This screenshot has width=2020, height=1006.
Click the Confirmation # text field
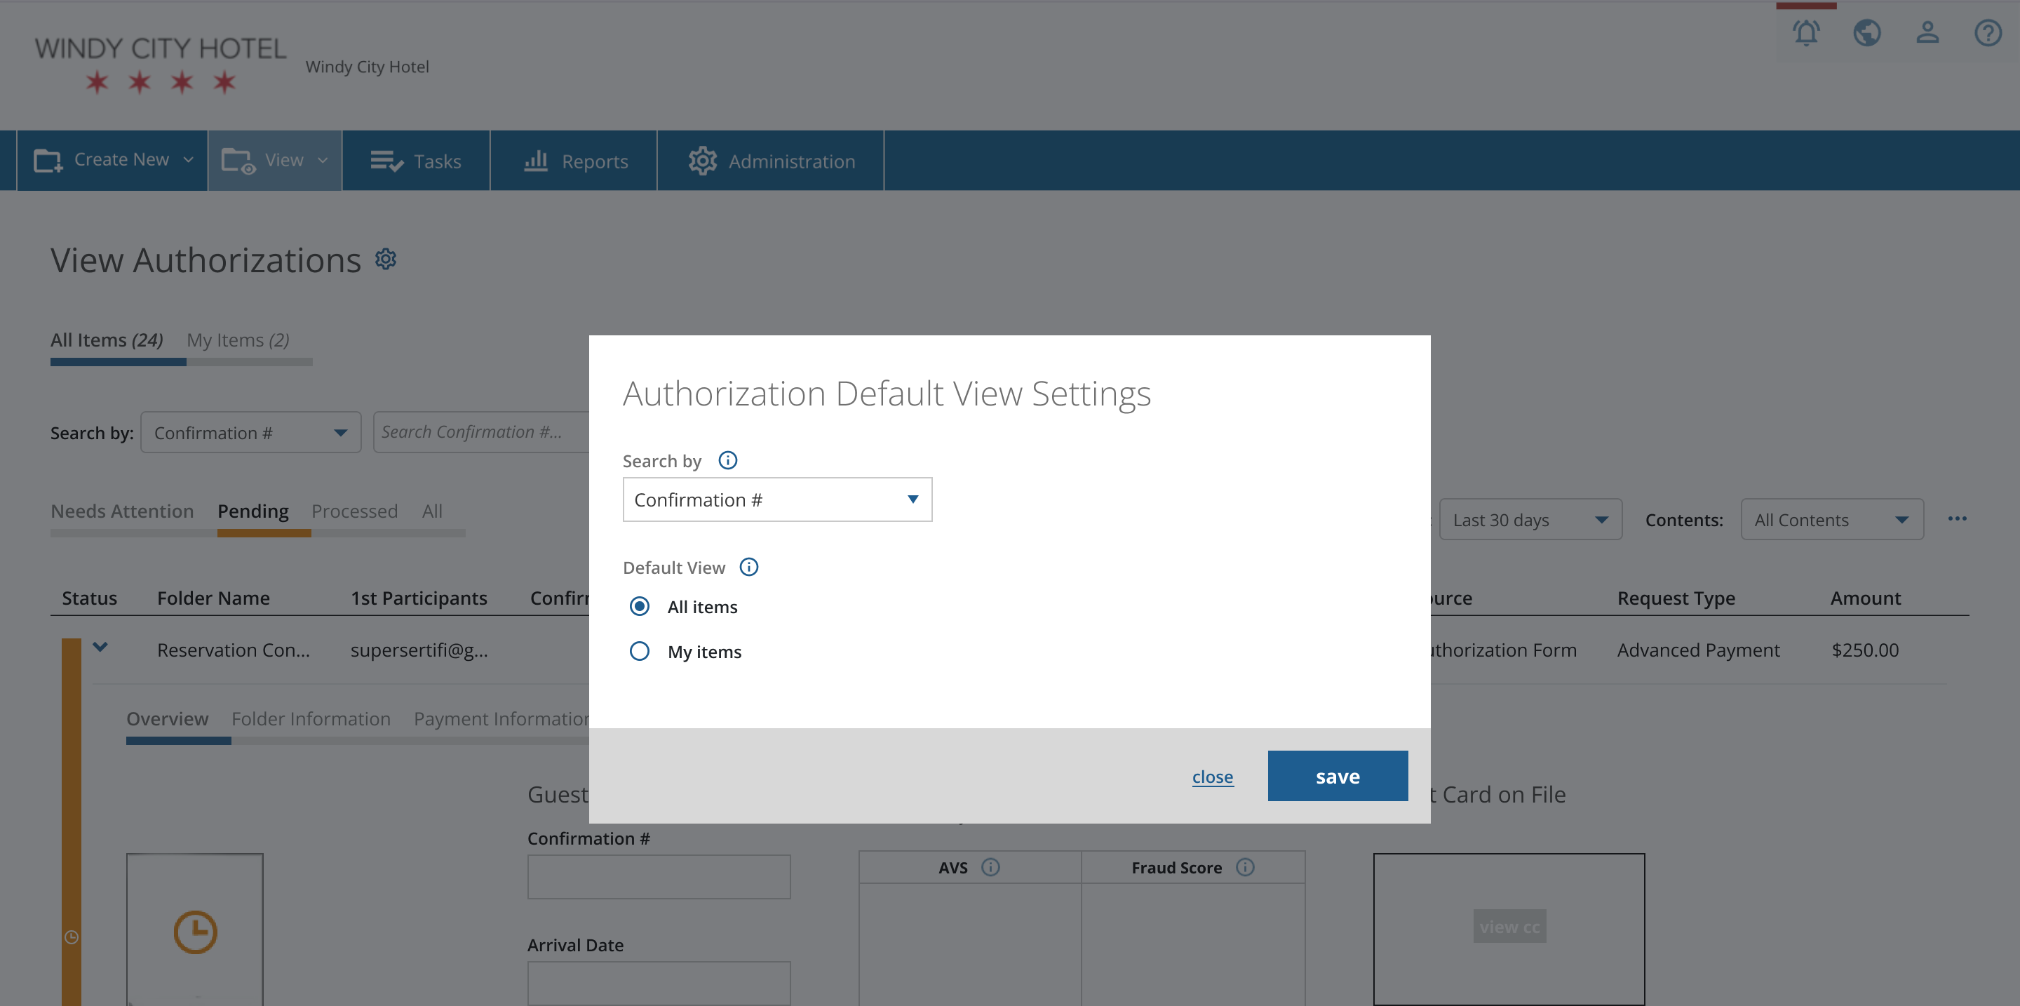click(659, 877)
